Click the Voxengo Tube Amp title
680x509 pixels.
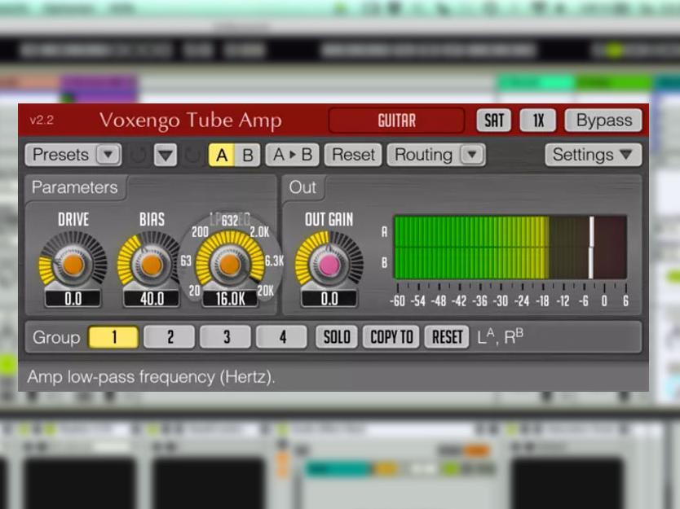pos(190,121)
